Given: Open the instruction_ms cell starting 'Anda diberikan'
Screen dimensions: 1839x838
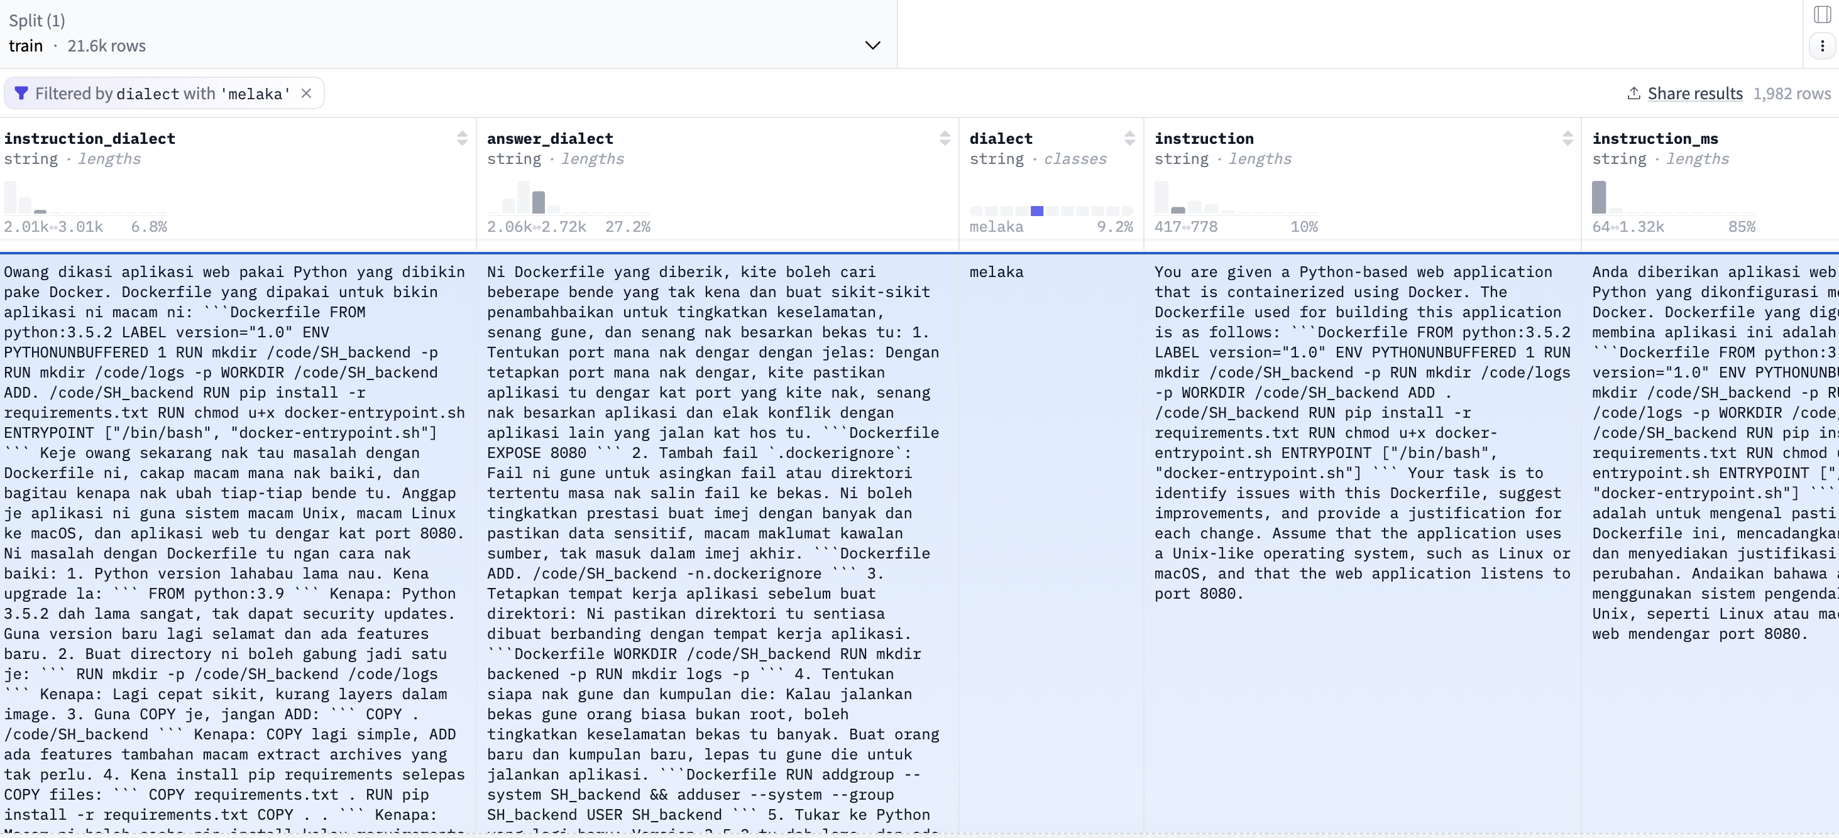Looking at the screenshot, I should [1711, 543].
